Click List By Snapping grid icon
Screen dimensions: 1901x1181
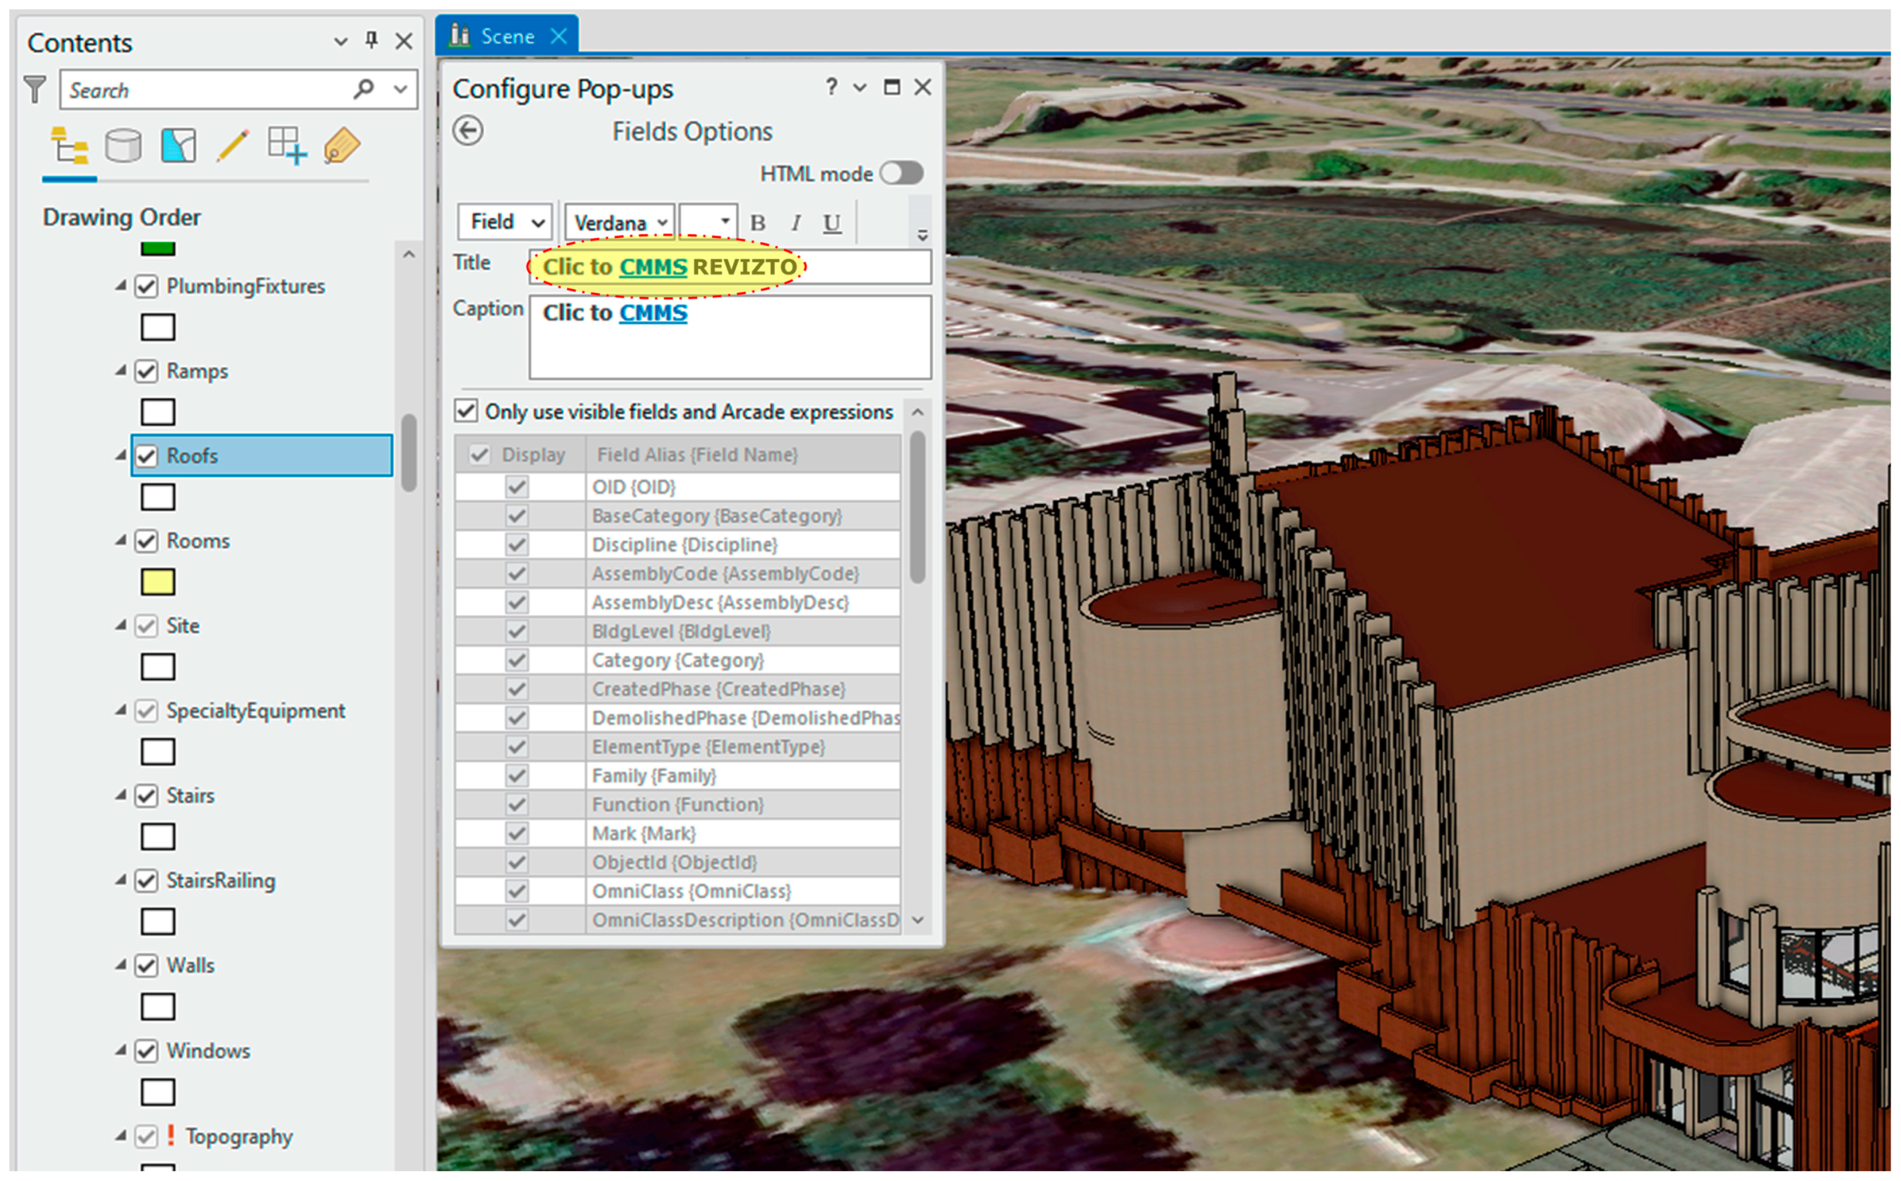tap(286, 146)
